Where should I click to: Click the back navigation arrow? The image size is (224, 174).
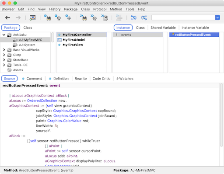(7, 18)
